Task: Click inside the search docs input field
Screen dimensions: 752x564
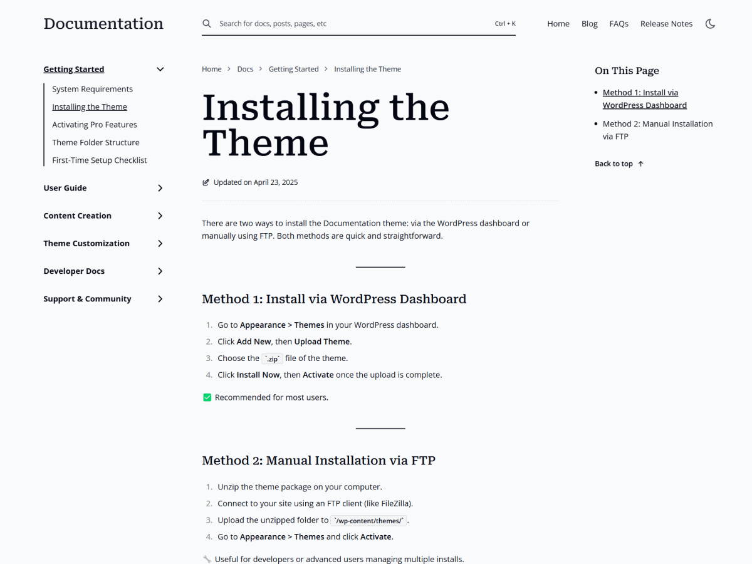Action: click(345, 23)
